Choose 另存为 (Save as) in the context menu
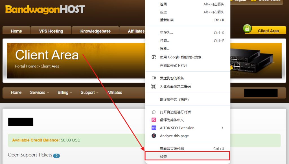The image size is (289, 164). (x=166, y=33)
